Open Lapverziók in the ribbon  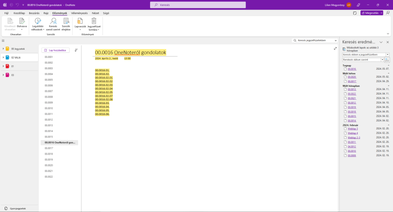point(80,21)
